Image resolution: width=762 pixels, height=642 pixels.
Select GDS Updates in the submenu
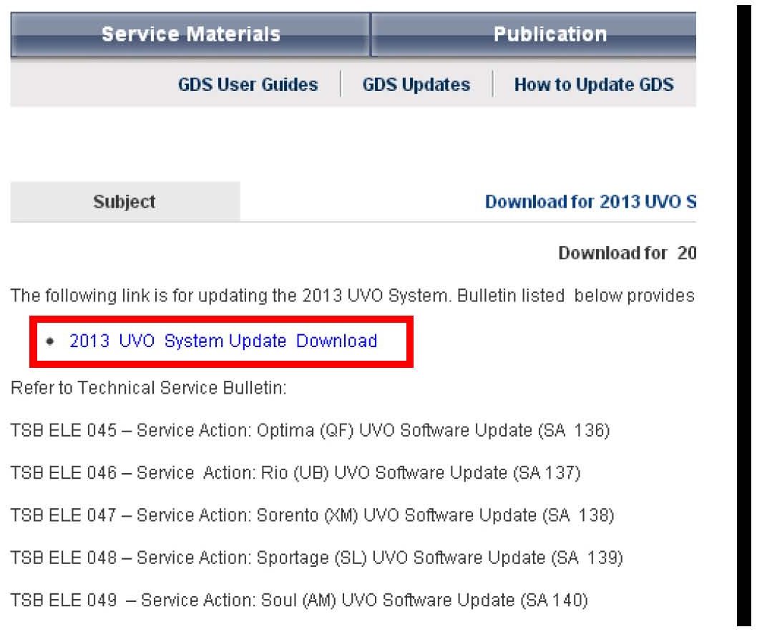416,84
